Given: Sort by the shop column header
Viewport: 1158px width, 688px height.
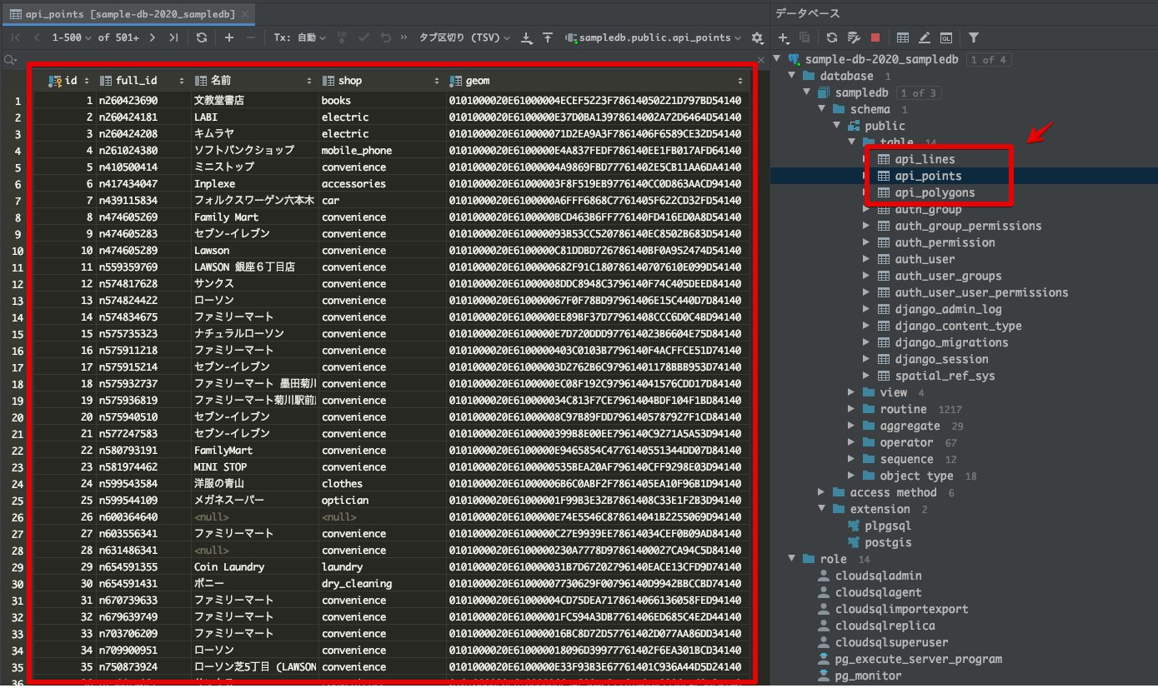Looking at the screenshot, I should pyautogui.click(x=382, y=81).
